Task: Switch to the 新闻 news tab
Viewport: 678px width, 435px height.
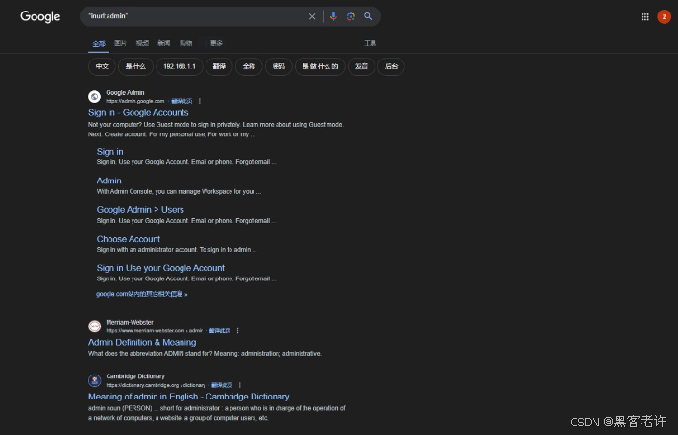Action: click(164, 43)
